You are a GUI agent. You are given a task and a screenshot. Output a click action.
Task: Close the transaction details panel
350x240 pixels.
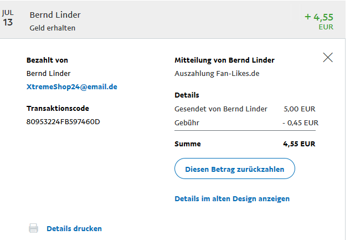328,57
